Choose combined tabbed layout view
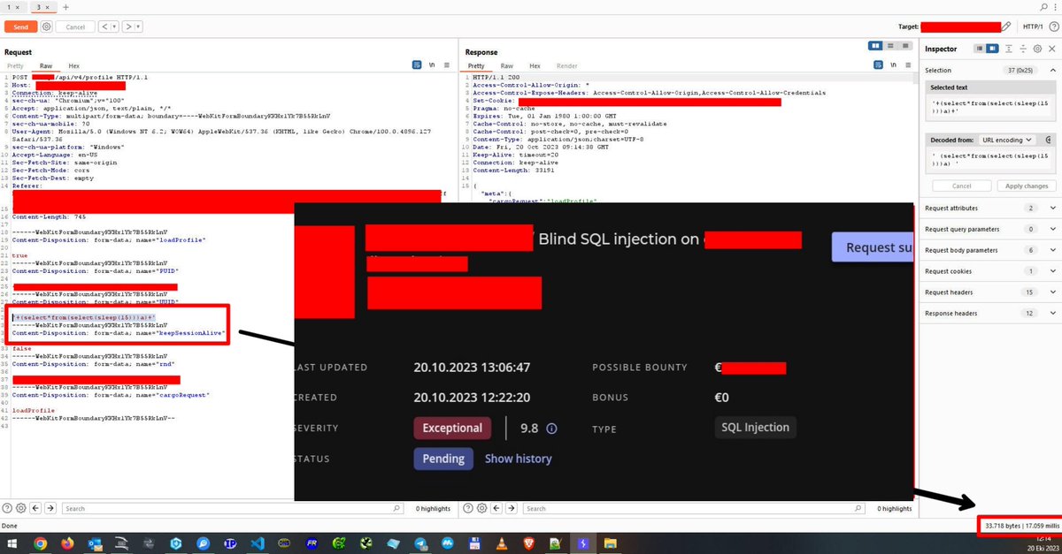 coord(904,46)
